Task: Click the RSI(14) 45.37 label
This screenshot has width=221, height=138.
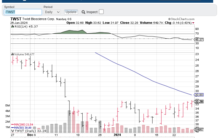Action: (x=26, y=26)
